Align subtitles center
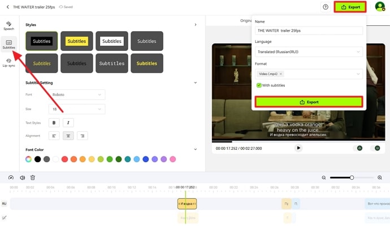 pos(68,136)
